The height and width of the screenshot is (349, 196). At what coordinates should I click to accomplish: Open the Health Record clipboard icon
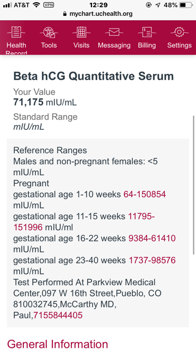coord(16,32)
